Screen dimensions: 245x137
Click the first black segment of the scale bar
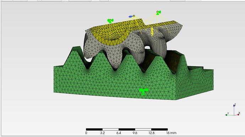coord(94,129)
